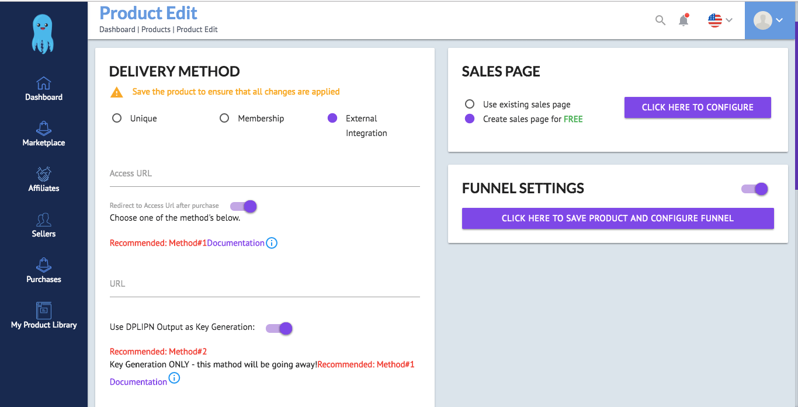
Task: Open the Sellers sidebar menu label
Action: pos(44,234)
